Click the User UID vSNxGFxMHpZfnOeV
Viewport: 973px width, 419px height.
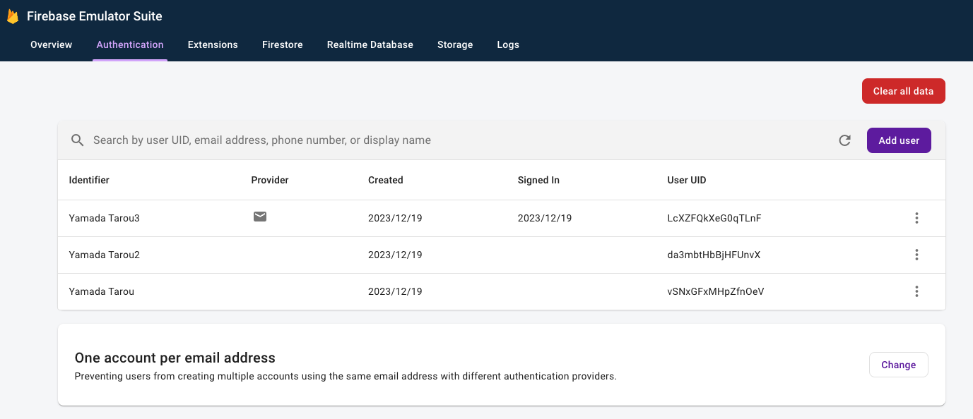point(715,291)
